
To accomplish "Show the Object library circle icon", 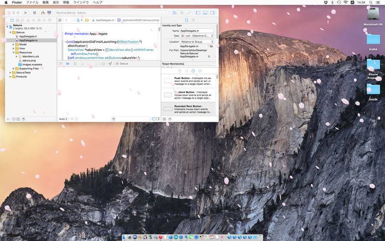I will tap(193, 71).
